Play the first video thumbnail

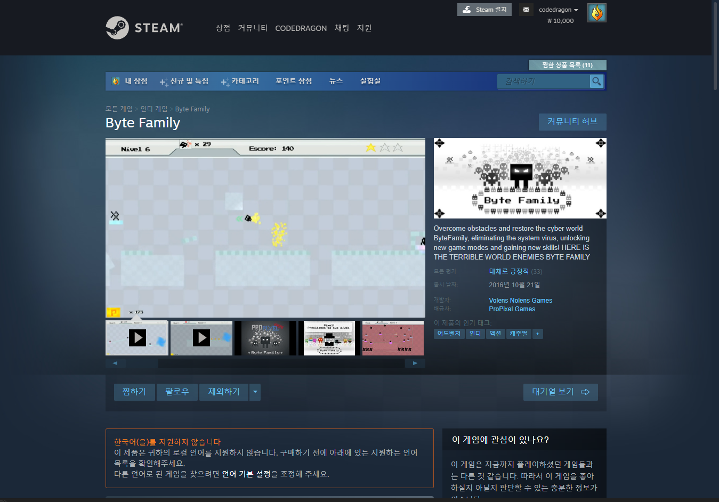pos(137,338)
